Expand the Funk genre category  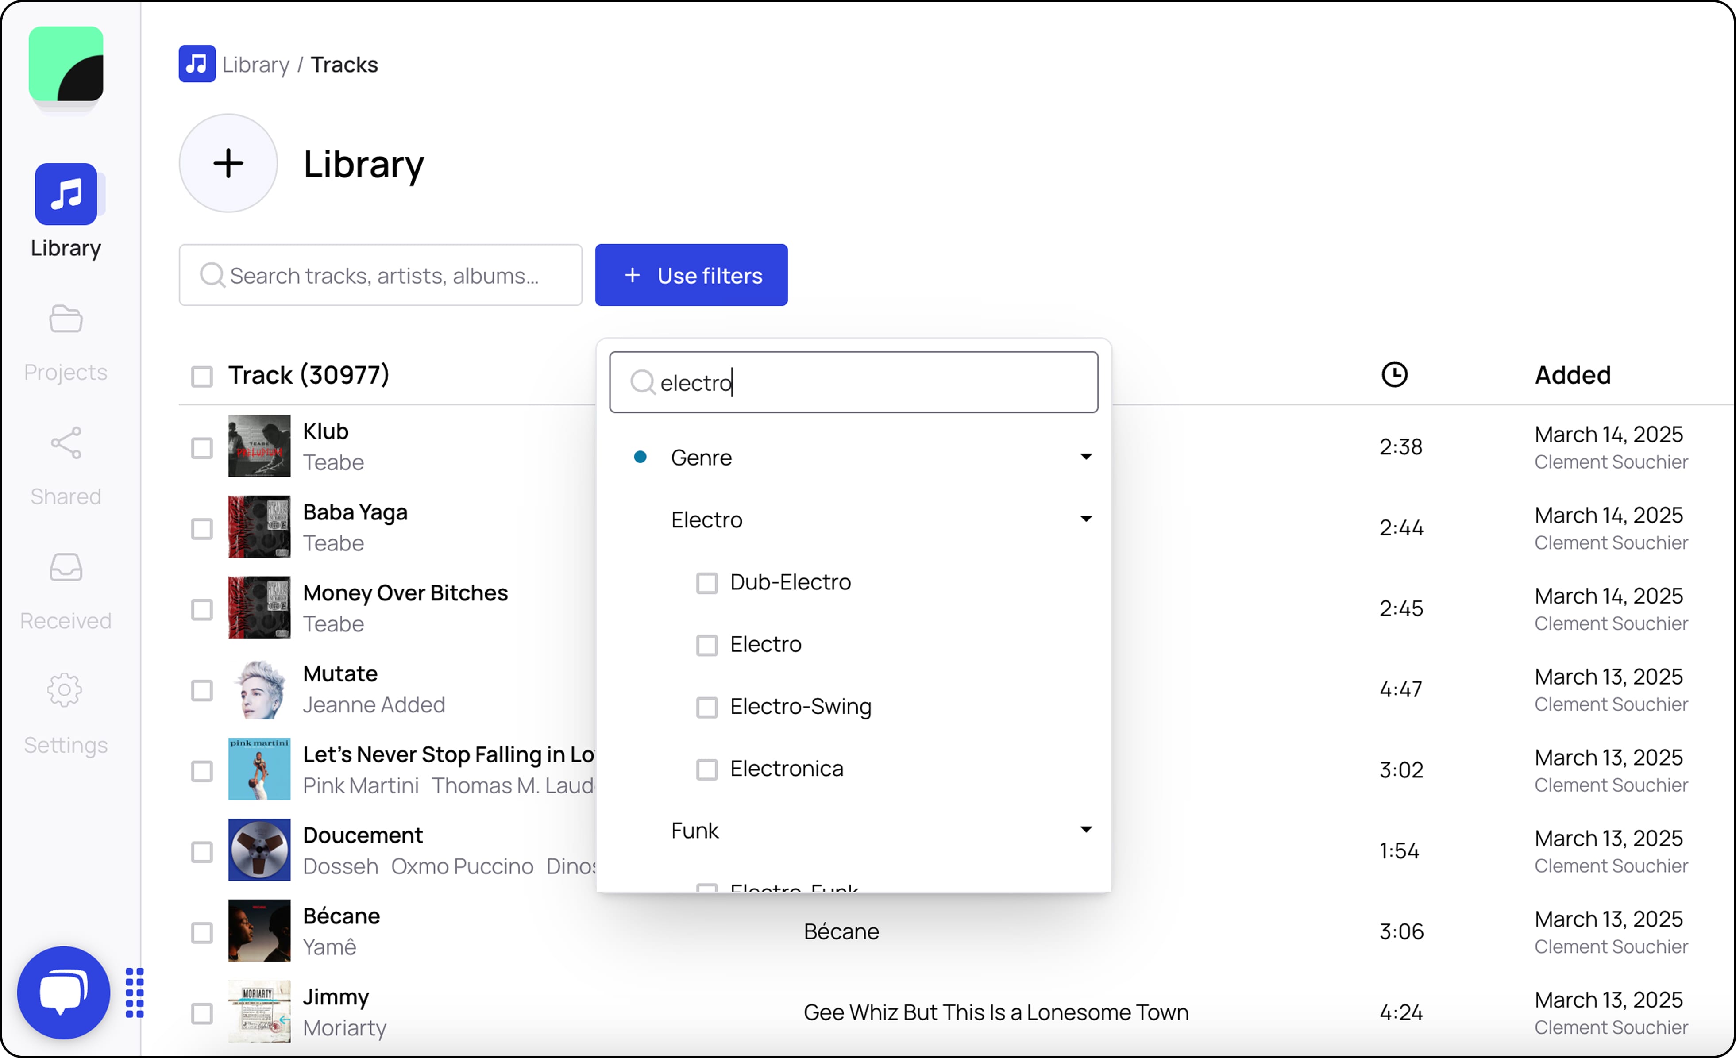1086,829
